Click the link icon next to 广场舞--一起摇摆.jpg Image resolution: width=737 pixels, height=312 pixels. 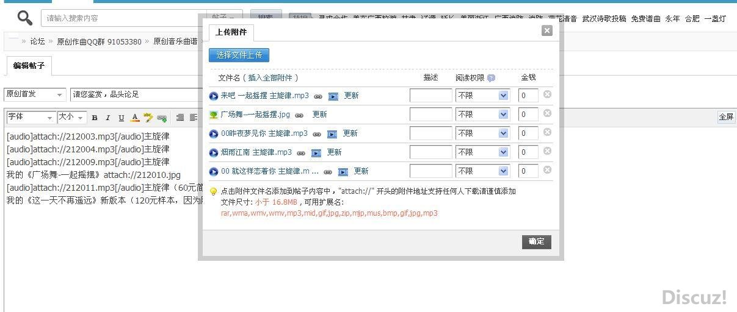pos(299,115)
